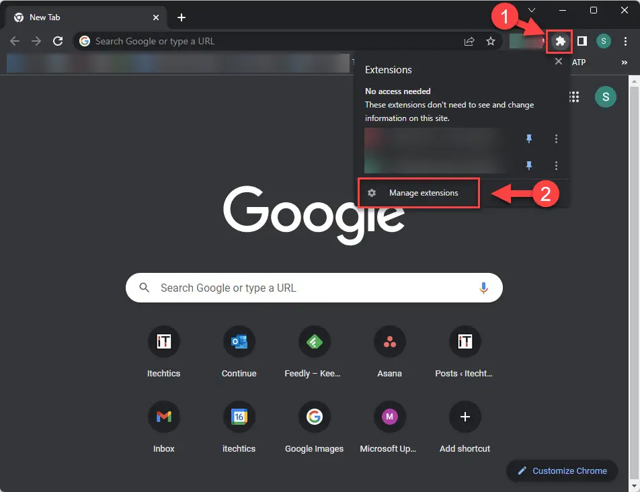Open Google account avatar on page
The image size is (640, 492).
pos(605,97)
